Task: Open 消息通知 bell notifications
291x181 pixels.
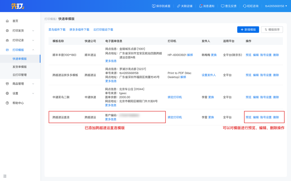Action: click(x=201, y=6)
